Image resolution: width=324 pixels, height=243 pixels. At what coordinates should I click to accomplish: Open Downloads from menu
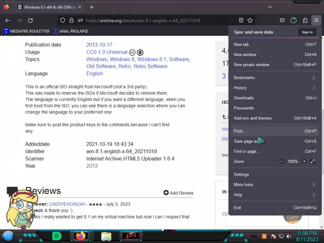275,98
